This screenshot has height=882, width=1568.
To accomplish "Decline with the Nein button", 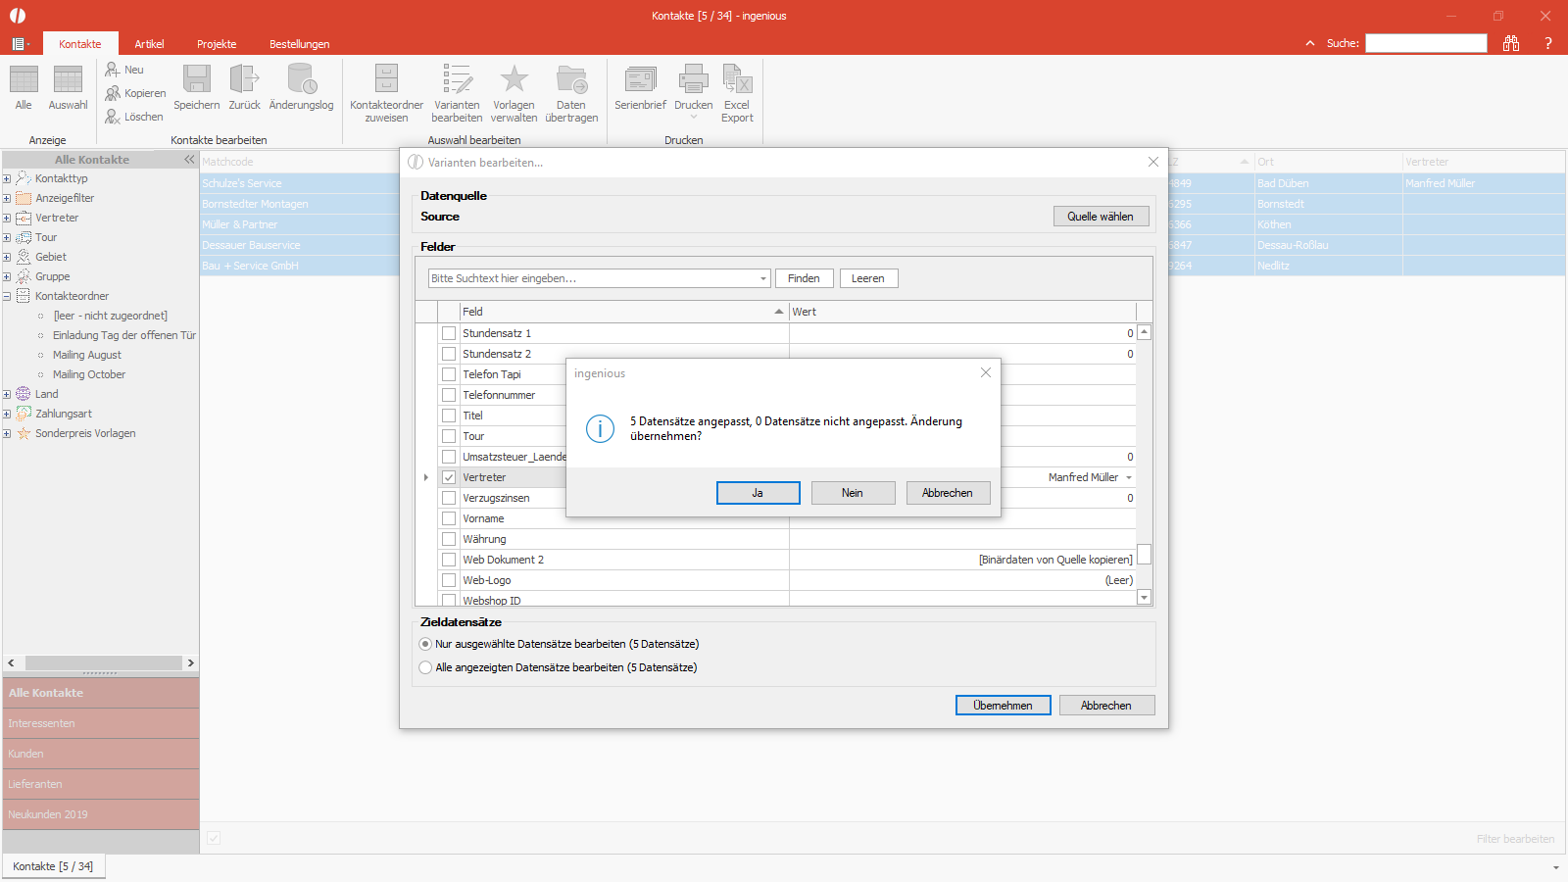I will pyautogui.click(x=853, y=493).
